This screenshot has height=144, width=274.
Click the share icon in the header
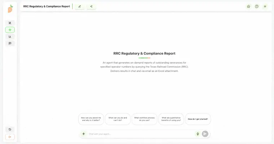[91, 6]
